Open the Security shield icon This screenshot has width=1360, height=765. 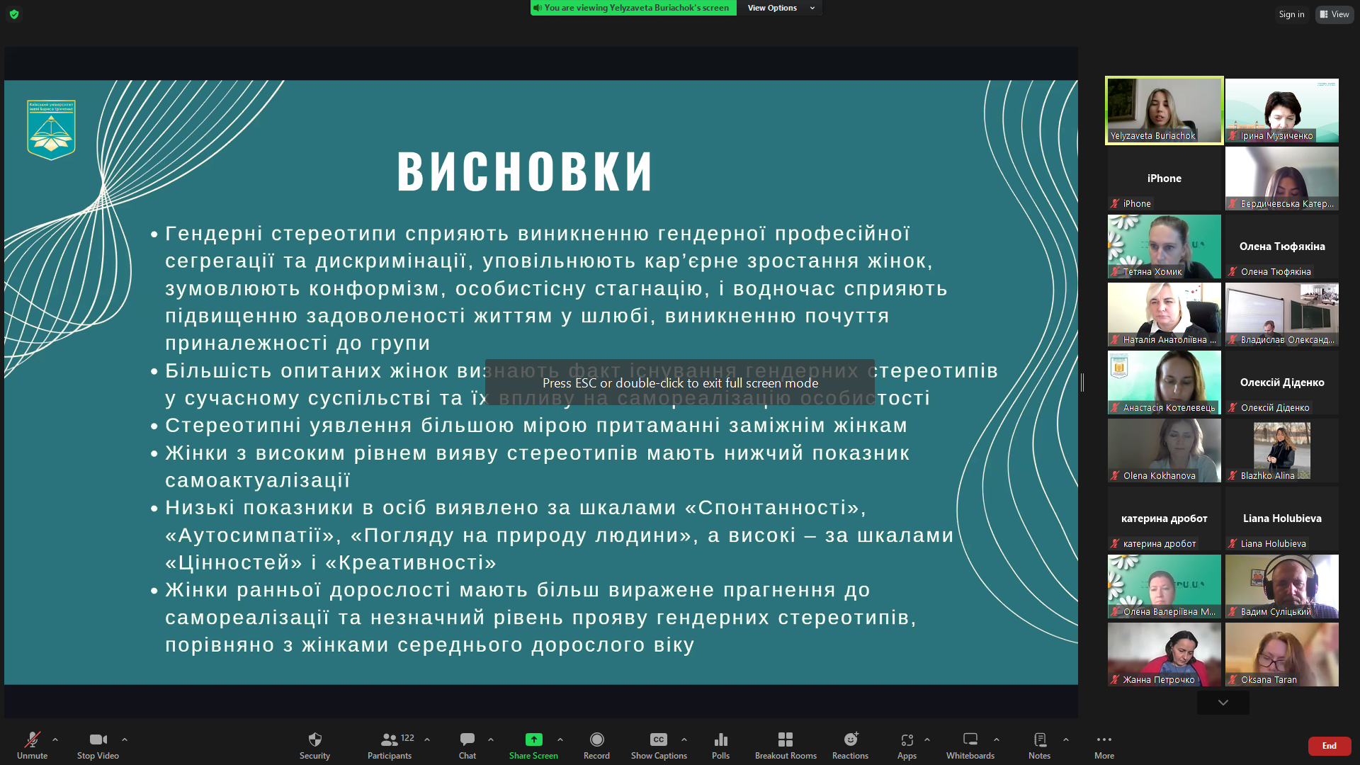pos(314,744)
